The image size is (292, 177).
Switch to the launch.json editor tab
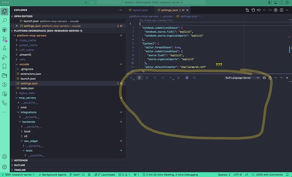click(140, 10)
